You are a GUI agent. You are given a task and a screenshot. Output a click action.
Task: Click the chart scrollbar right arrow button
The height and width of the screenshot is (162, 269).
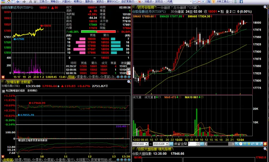click(233, 144)
